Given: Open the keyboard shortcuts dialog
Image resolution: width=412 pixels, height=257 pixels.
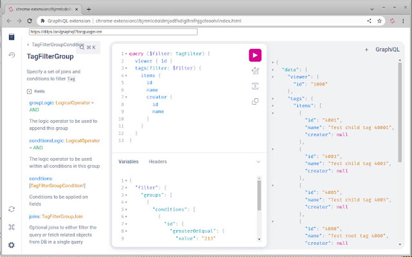Looking at the screenshot, I should click(x=12, y=227).
